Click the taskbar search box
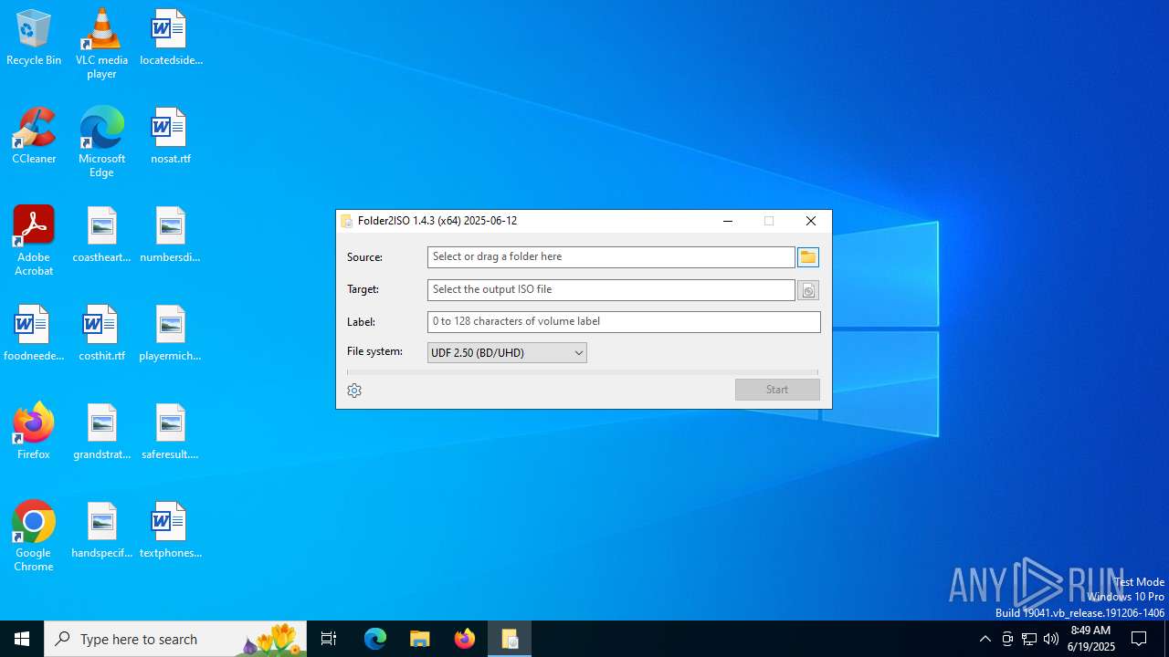This screenshot has height=657, width=1169. coord(175,639)
